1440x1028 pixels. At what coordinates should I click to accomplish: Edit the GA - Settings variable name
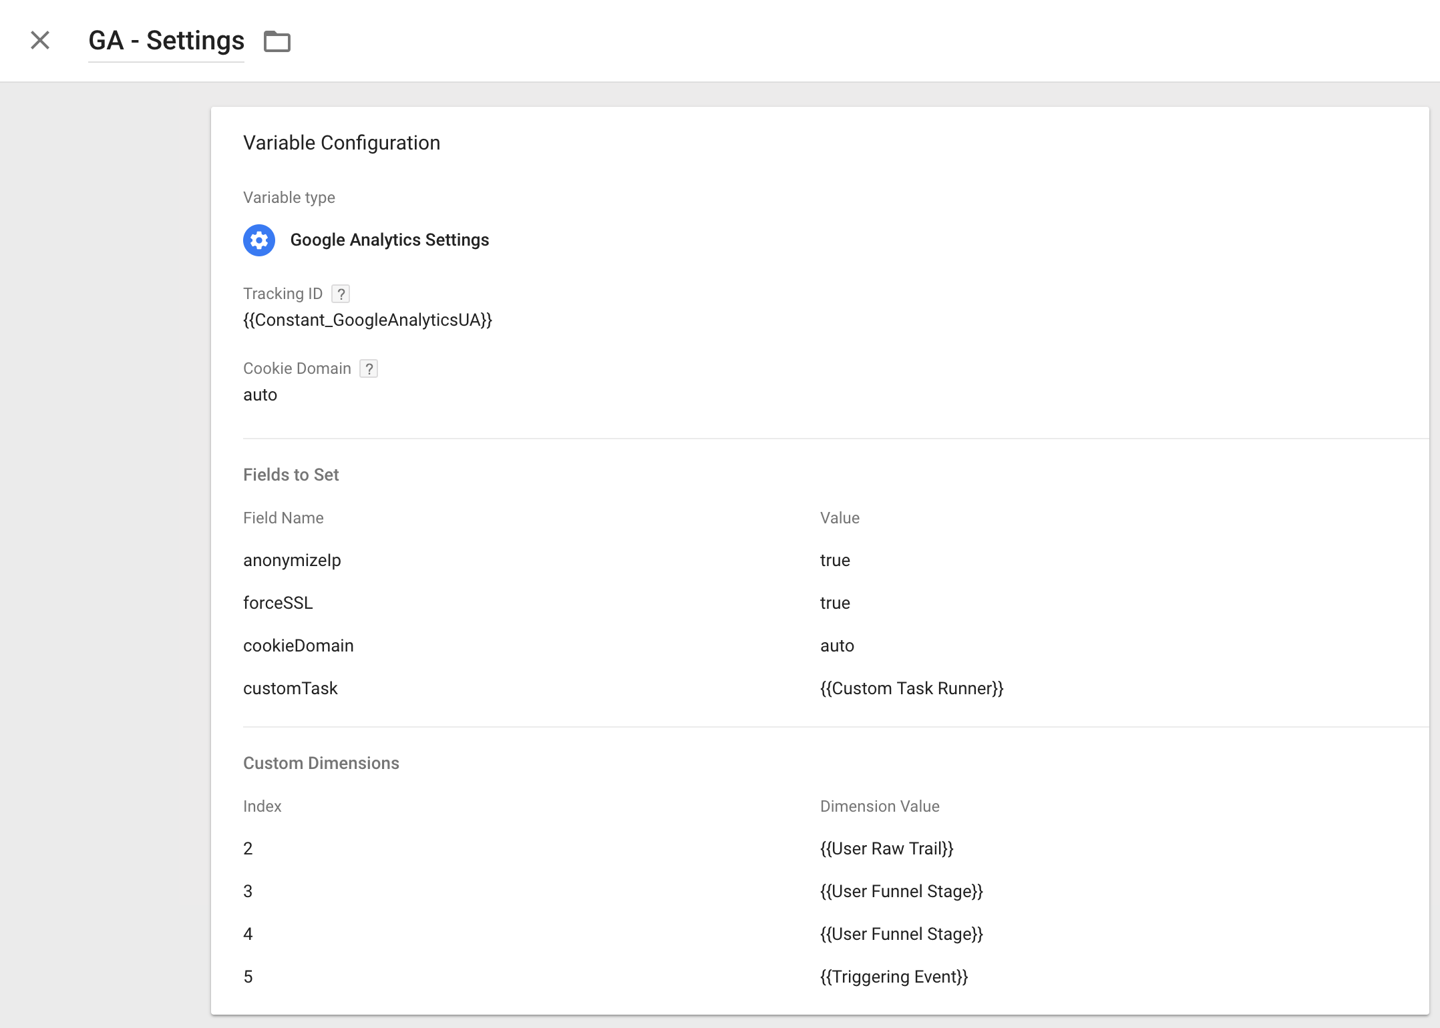pos(166,41)
